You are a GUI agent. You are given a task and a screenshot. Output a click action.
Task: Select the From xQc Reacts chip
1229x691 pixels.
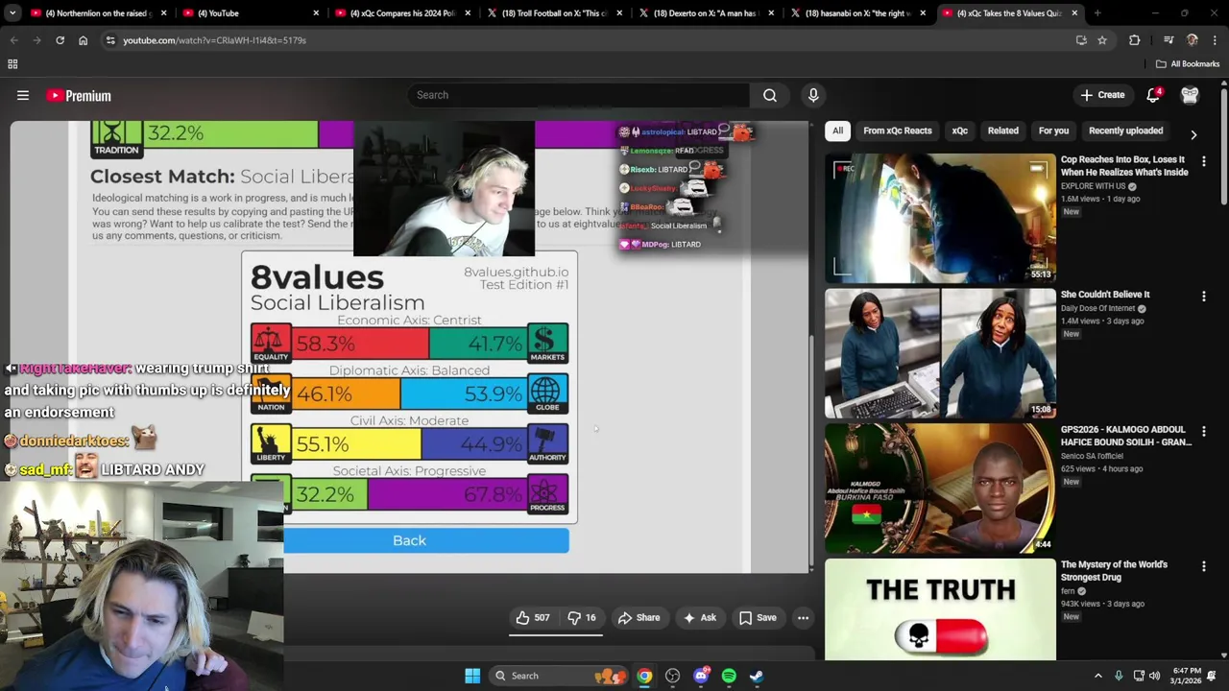pyautogui.click(x=897, y=131)
